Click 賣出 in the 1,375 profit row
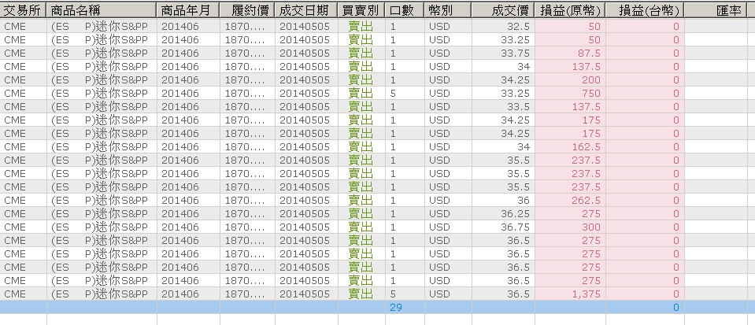The width and height of the screenshot is (755, 325). tap(361, 294)
